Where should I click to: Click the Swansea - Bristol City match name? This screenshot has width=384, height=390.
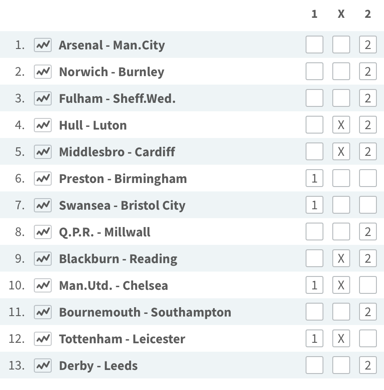point(122,205)
